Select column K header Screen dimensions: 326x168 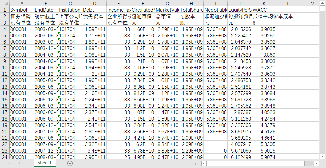(x=264, y=3)
